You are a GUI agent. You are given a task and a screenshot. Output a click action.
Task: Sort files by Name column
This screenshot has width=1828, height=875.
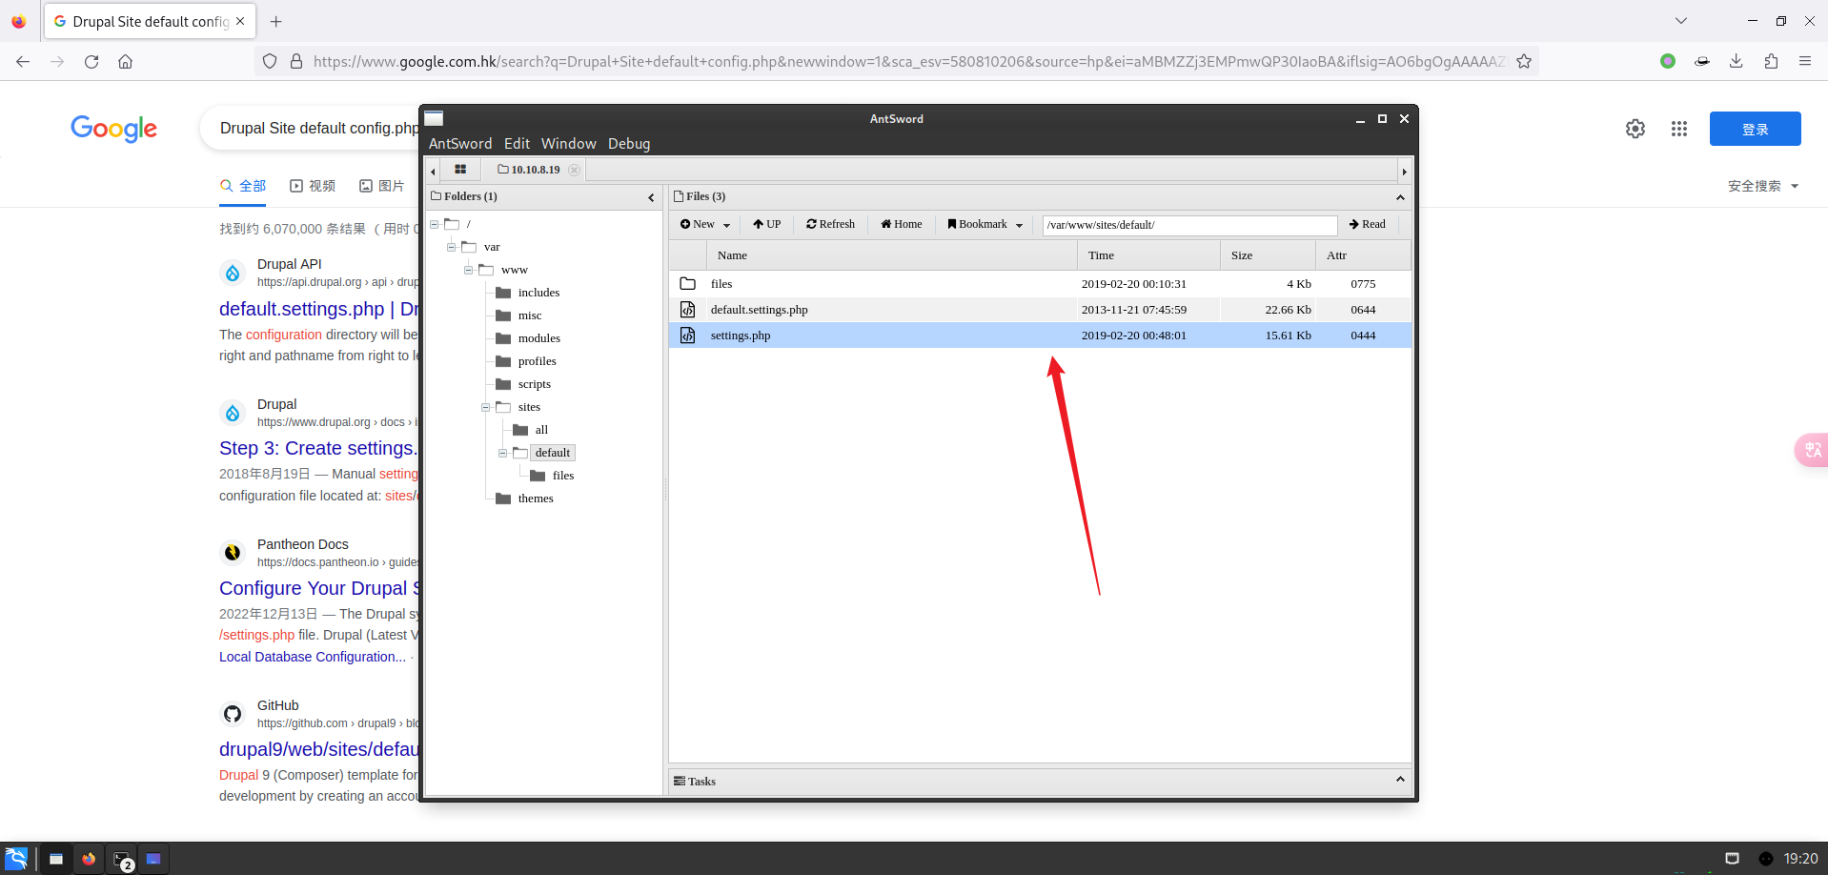tap(891, 255)
